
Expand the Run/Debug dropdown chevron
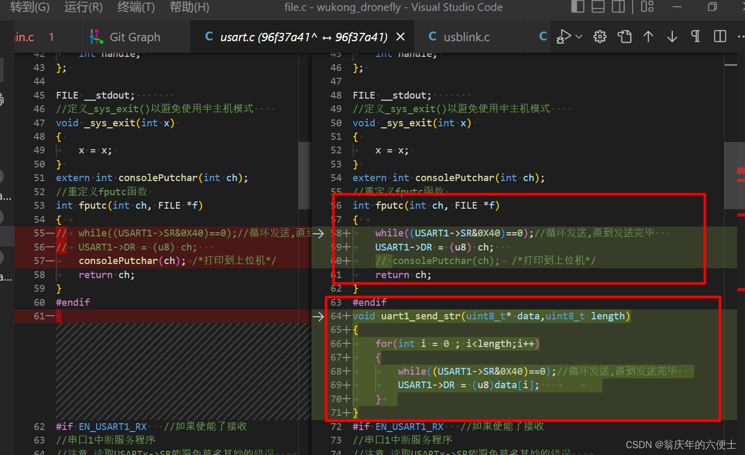pos(578,37)
